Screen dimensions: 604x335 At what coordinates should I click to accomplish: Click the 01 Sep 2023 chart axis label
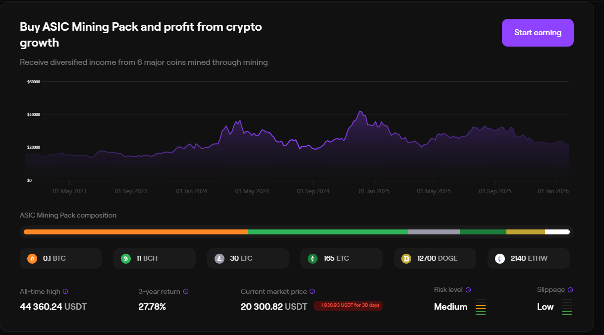click(x=131, y=191)
